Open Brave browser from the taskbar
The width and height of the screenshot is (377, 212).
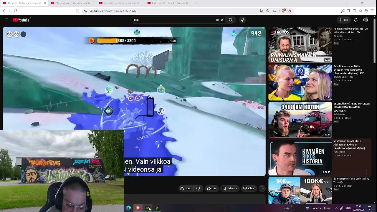click(138, 208)
